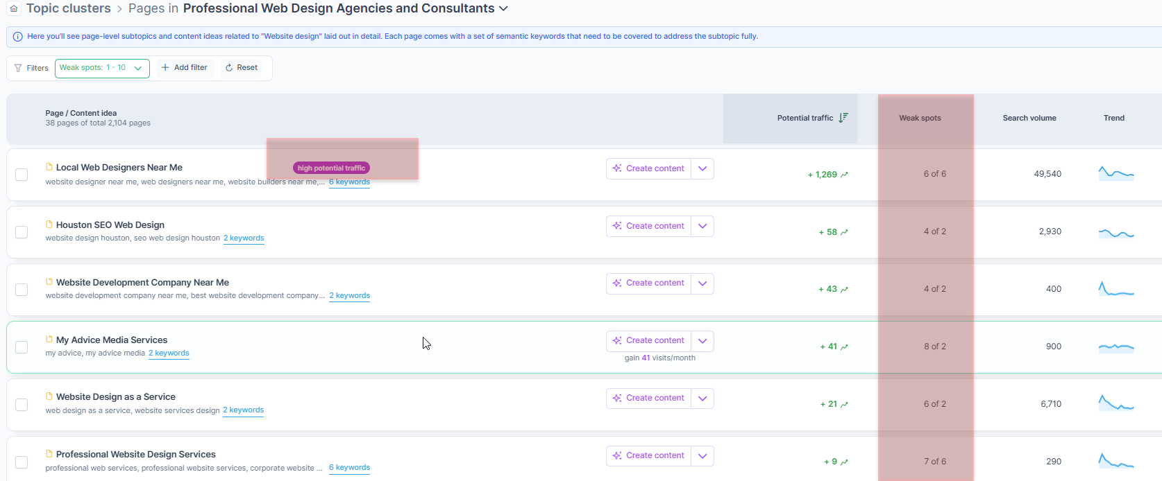Click the Reset filters icon
The image size is (1162, 481).
pyautogui.click(x=229, y=68)
